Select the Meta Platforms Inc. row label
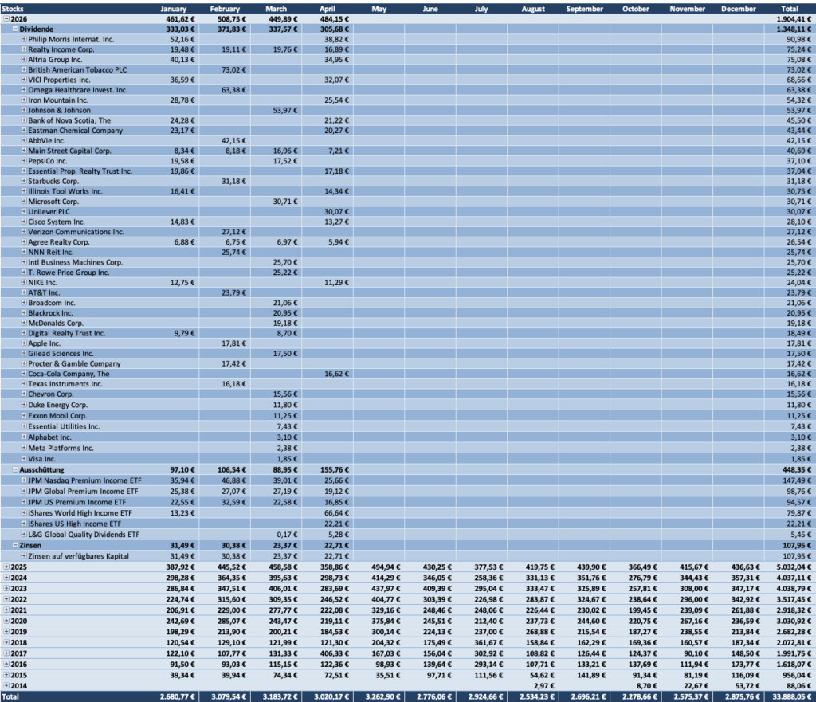The width and height of the screenshot is (816, 702). 61,448
